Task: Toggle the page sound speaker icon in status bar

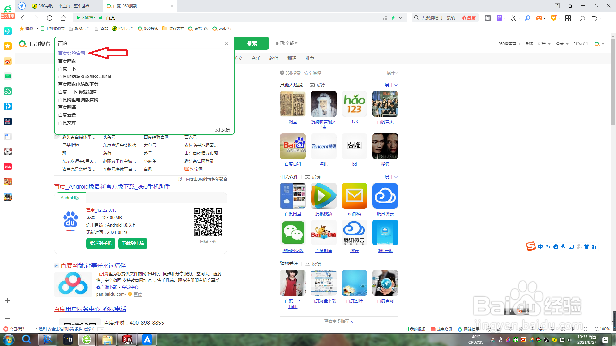Action: click(x=585, y=329)
